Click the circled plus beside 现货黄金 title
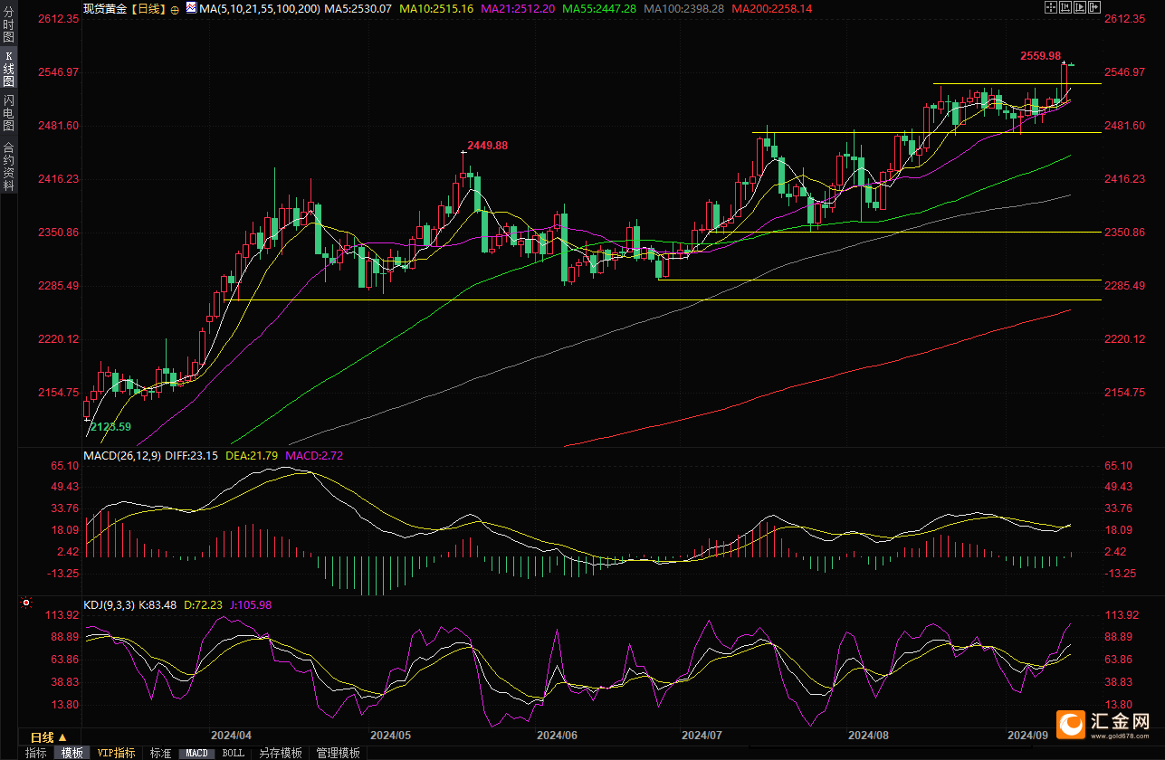 175,8
